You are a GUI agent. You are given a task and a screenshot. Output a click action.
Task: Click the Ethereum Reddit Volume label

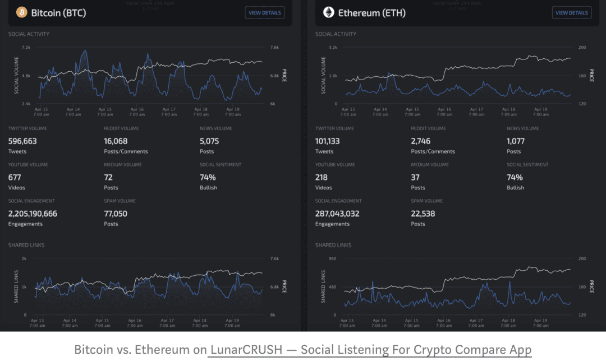coord(428,128)
